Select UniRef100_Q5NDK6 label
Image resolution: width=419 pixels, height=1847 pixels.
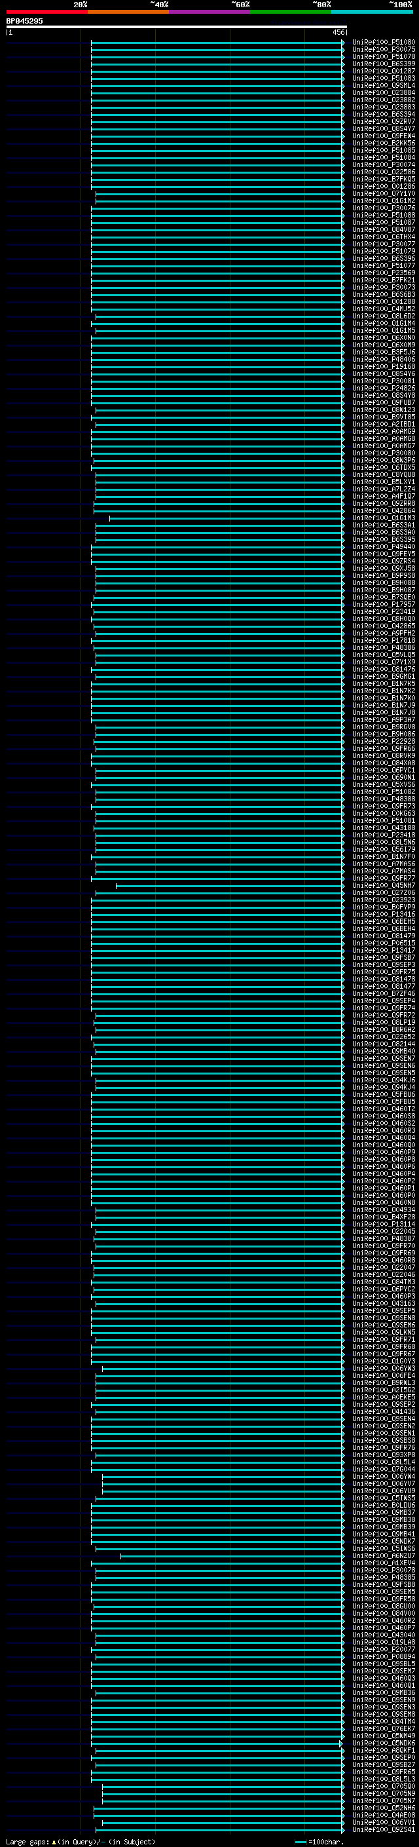(383, 1743)
